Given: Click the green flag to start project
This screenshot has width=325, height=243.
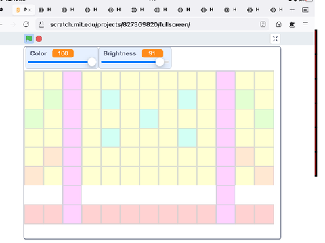Looking at the screenshot, I should pyautogui.click(x=29, y=38).
